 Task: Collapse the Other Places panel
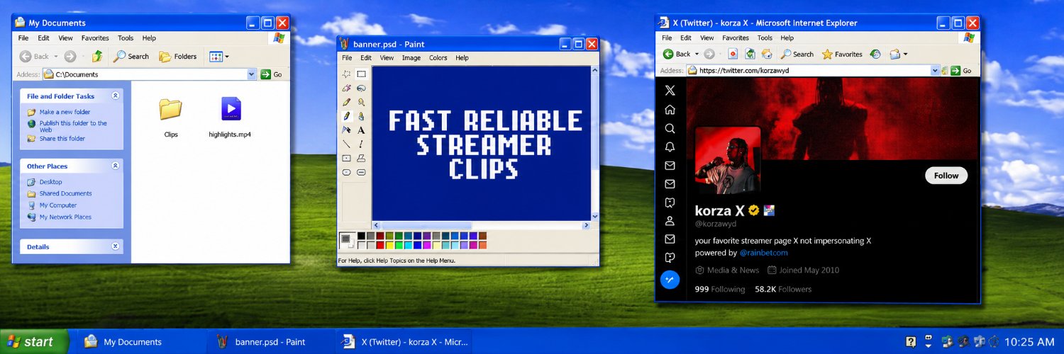pos(115,166)
